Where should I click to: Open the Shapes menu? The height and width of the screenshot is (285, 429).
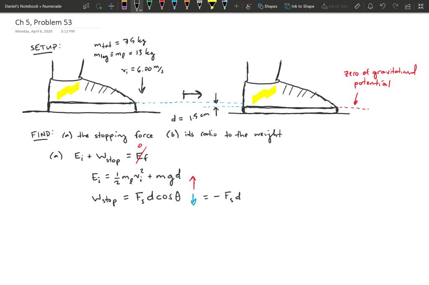click(267, 6)
